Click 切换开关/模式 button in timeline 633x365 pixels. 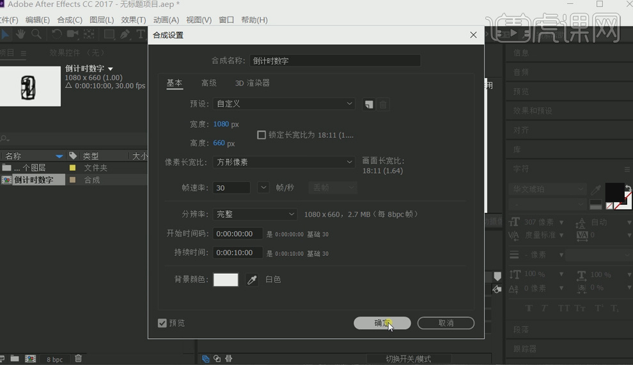[x=408, y=359]
